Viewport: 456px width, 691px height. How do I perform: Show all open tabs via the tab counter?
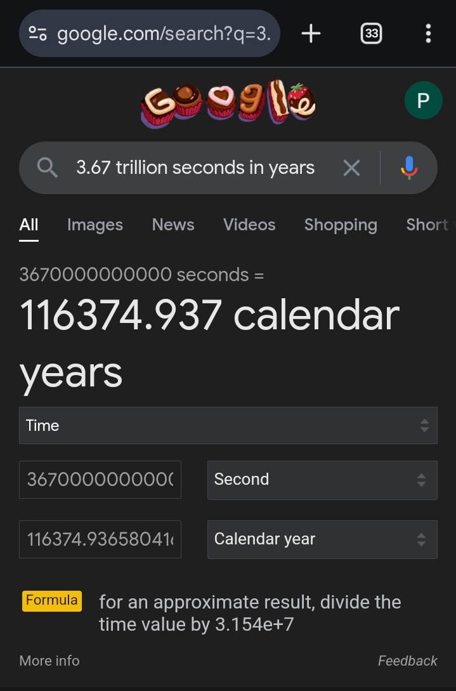(371, 33)
